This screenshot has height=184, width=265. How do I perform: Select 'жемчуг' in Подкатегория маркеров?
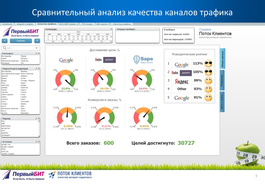tap(4, 90)
